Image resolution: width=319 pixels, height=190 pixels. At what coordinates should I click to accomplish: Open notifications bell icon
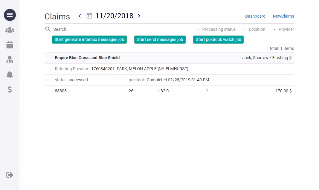point(10,75)
